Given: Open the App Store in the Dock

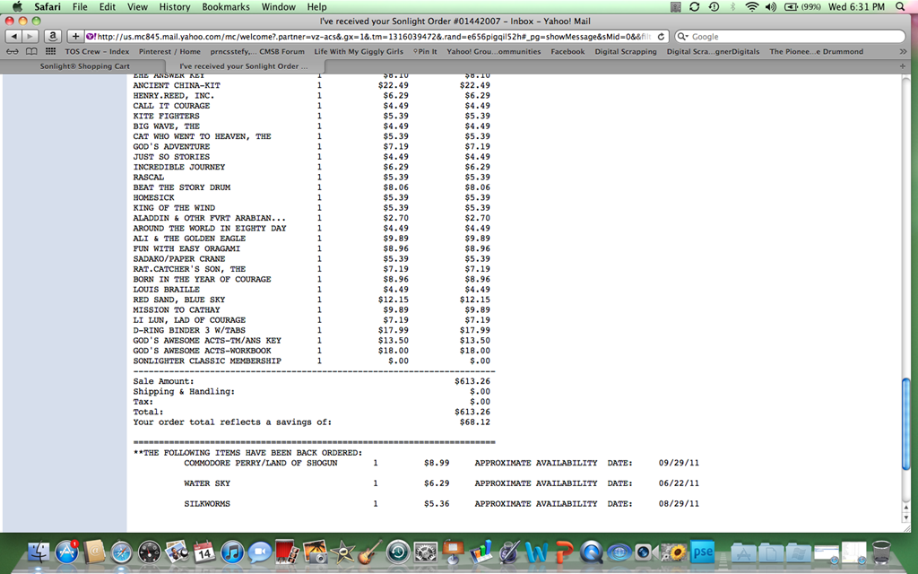Looking at the screenshot, I should tap(66, 552).
